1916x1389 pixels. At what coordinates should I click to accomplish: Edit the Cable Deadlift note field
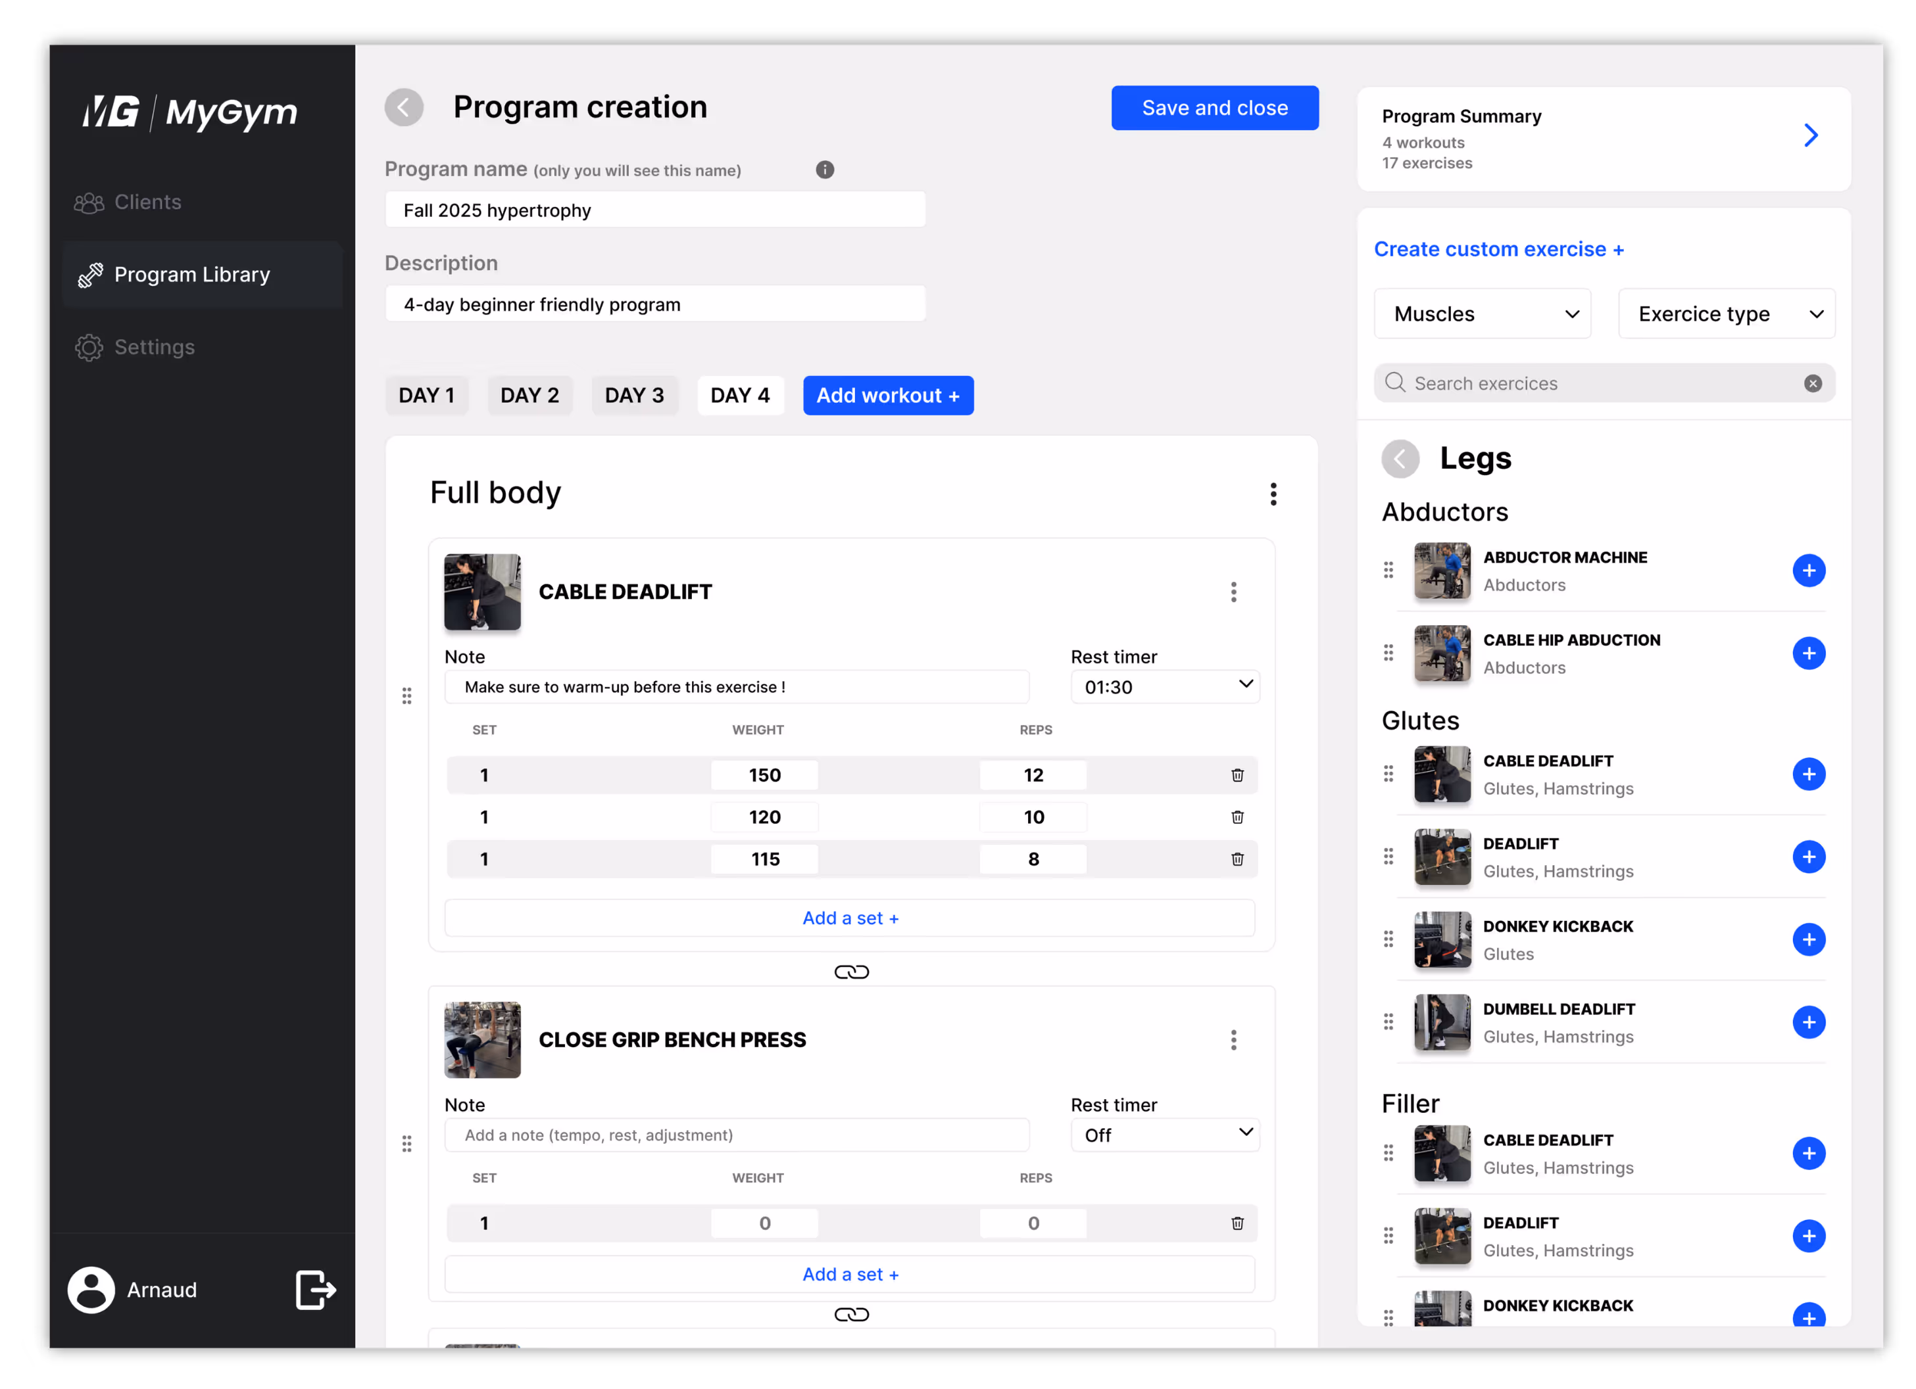pyautogui.click(x=737, y=686)
